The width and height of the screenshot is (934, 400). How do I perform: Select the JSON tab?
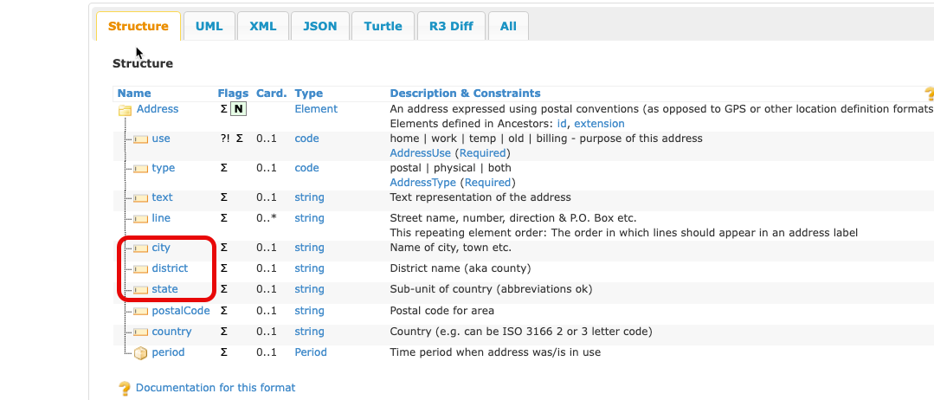tap(319, 26)
